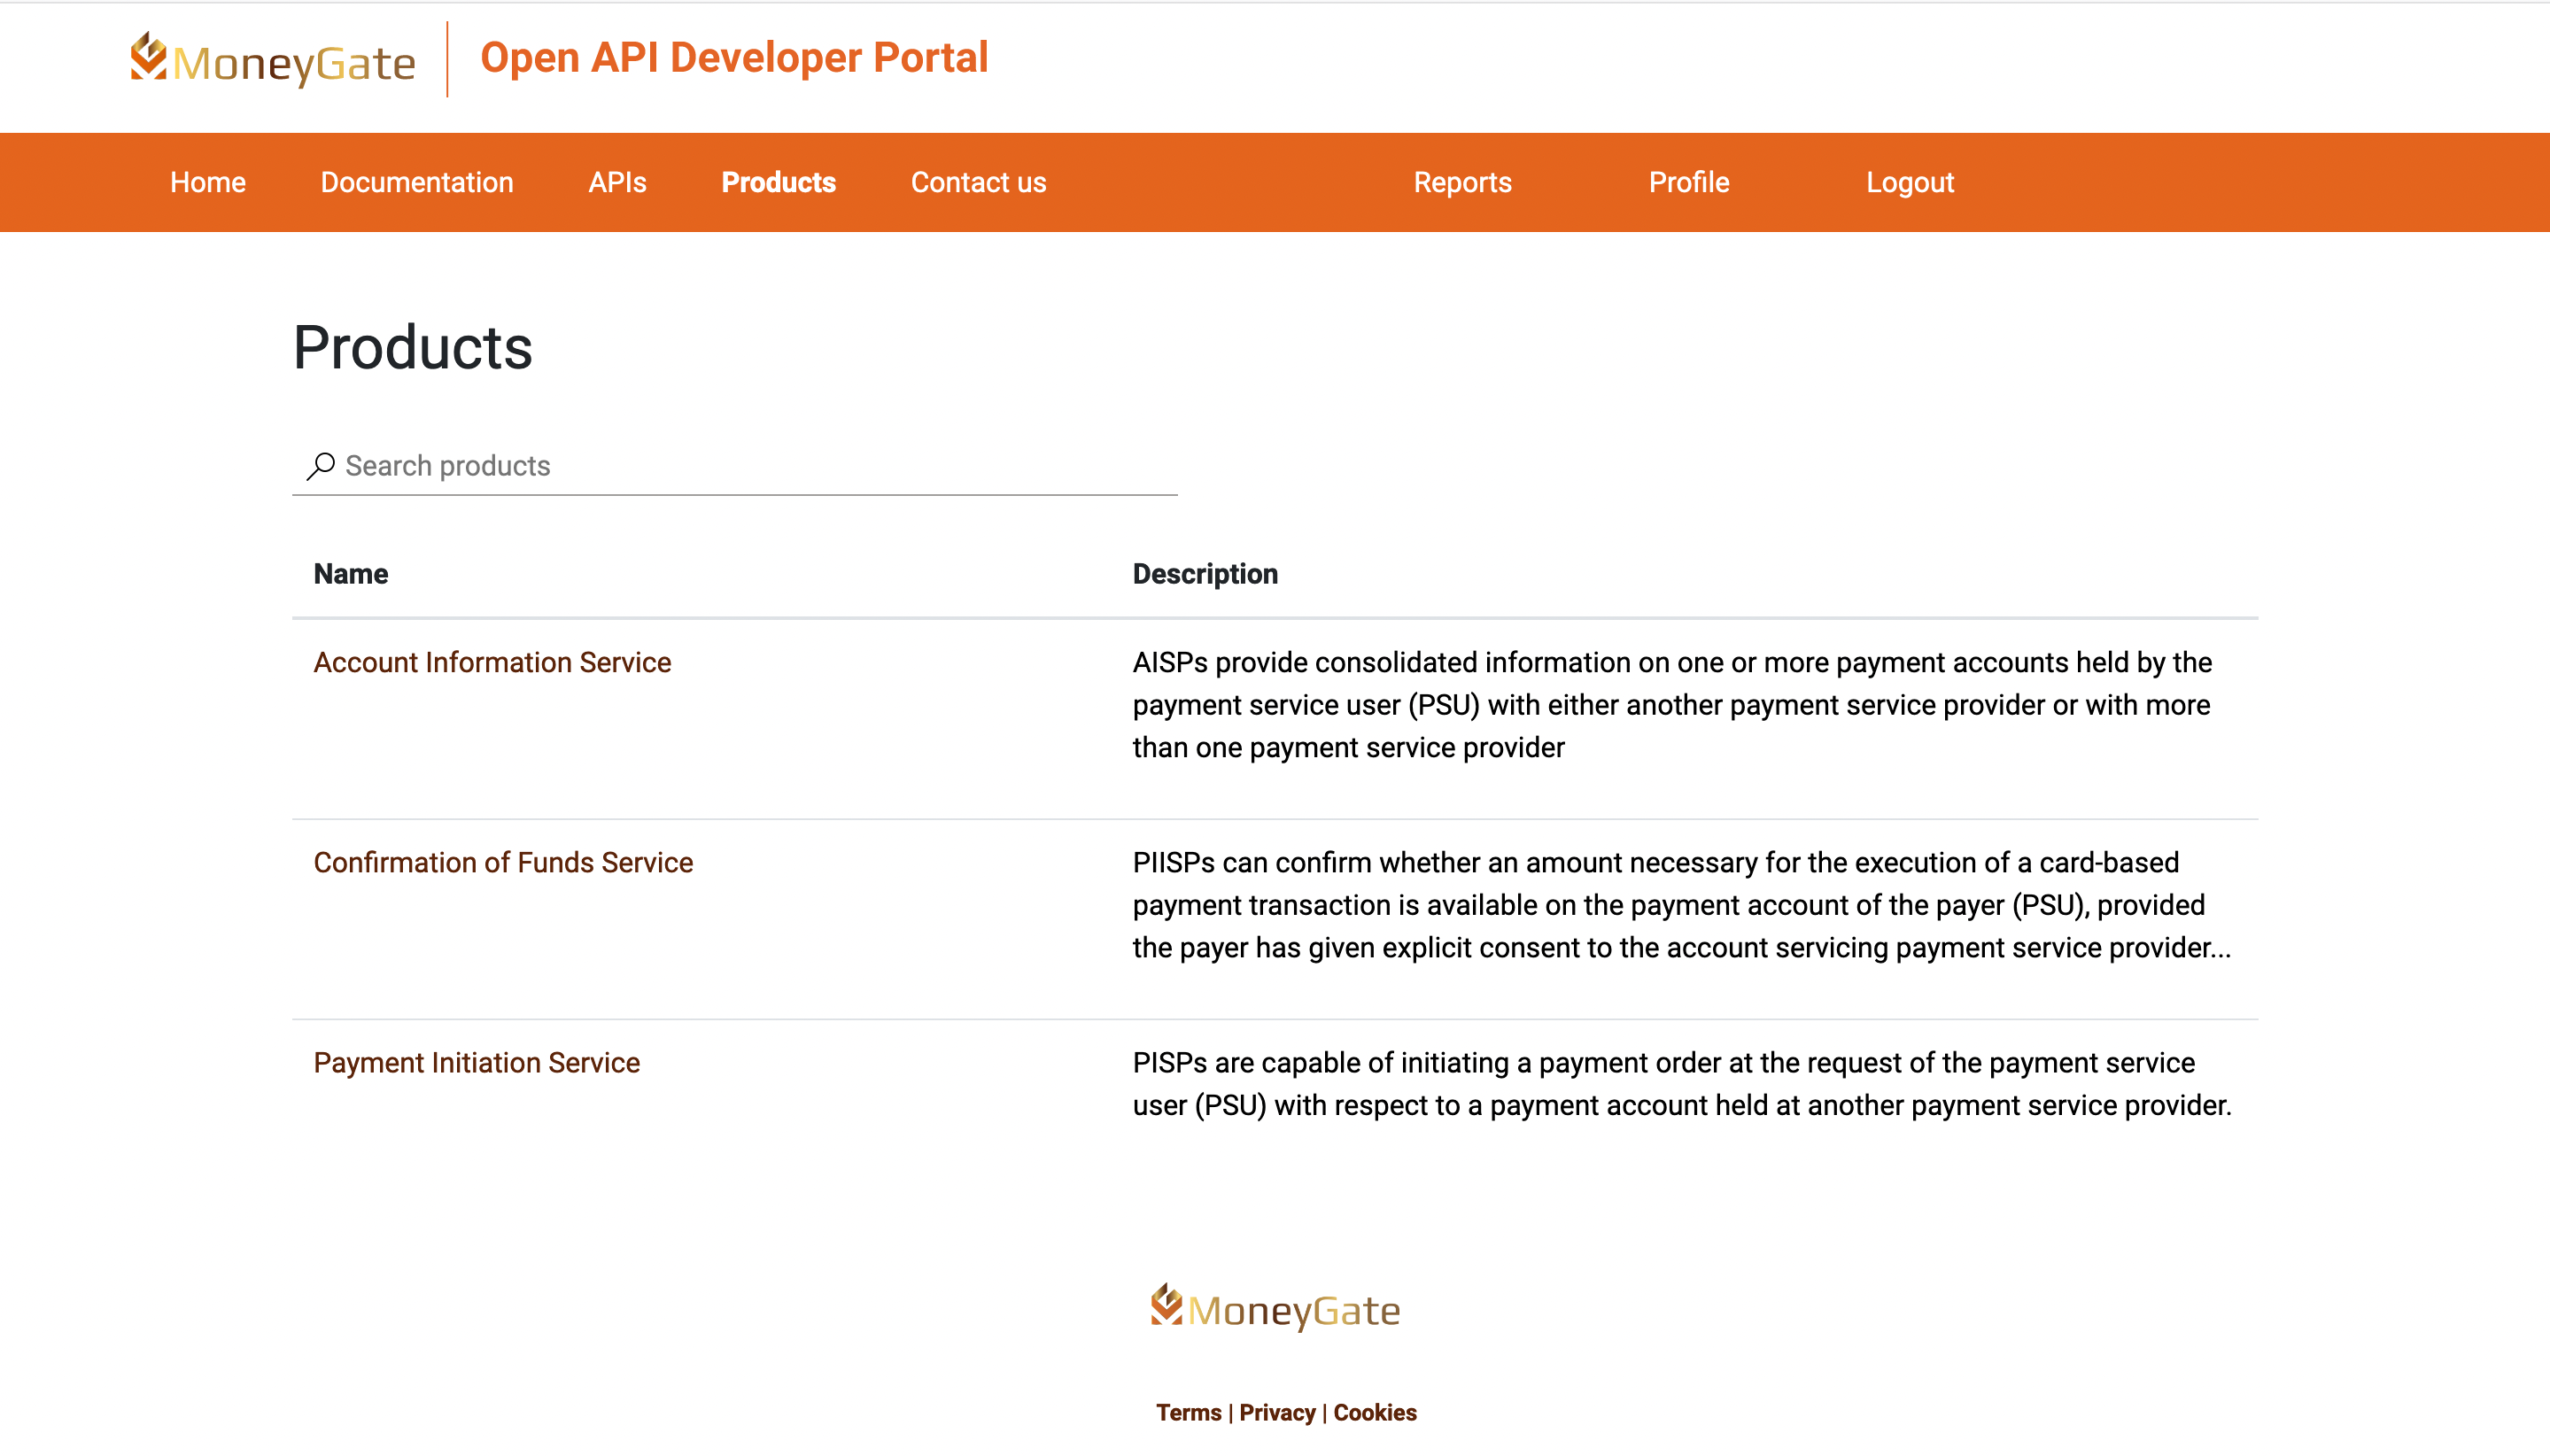
Task: Go to Profile page
Action: click(1688, 182)
